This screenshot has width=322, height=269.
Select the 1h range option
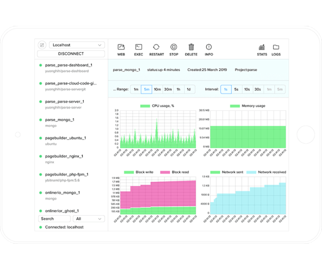tap(178, 89)
